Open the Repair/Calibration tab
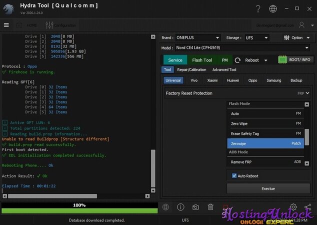This screenshot has width=317, height=225. 191,70
